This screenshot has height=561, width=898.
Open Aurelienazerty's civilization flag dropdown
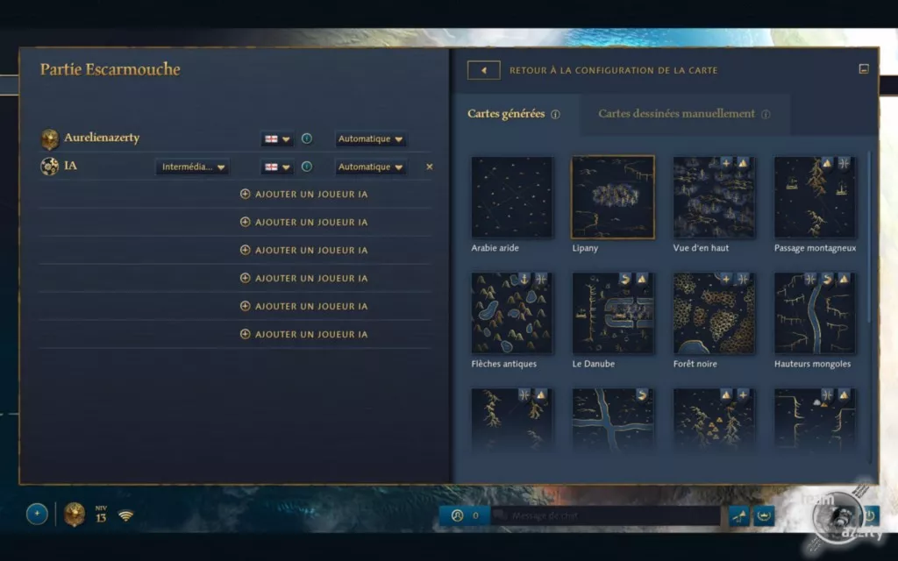[x=277, y=139]
